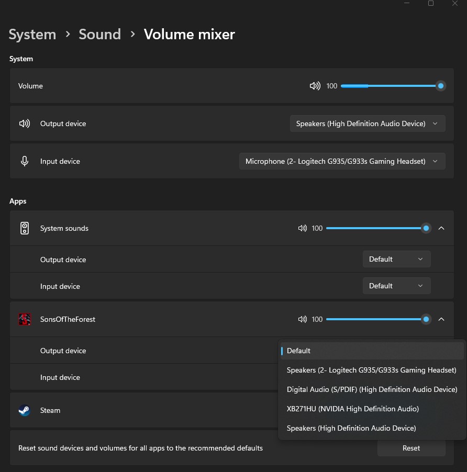Click the Steam app icon
Viewport: 467px width, 472px height.
click(x=25, y=410)
